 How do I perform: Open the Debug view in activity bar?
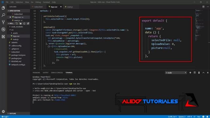3,29
